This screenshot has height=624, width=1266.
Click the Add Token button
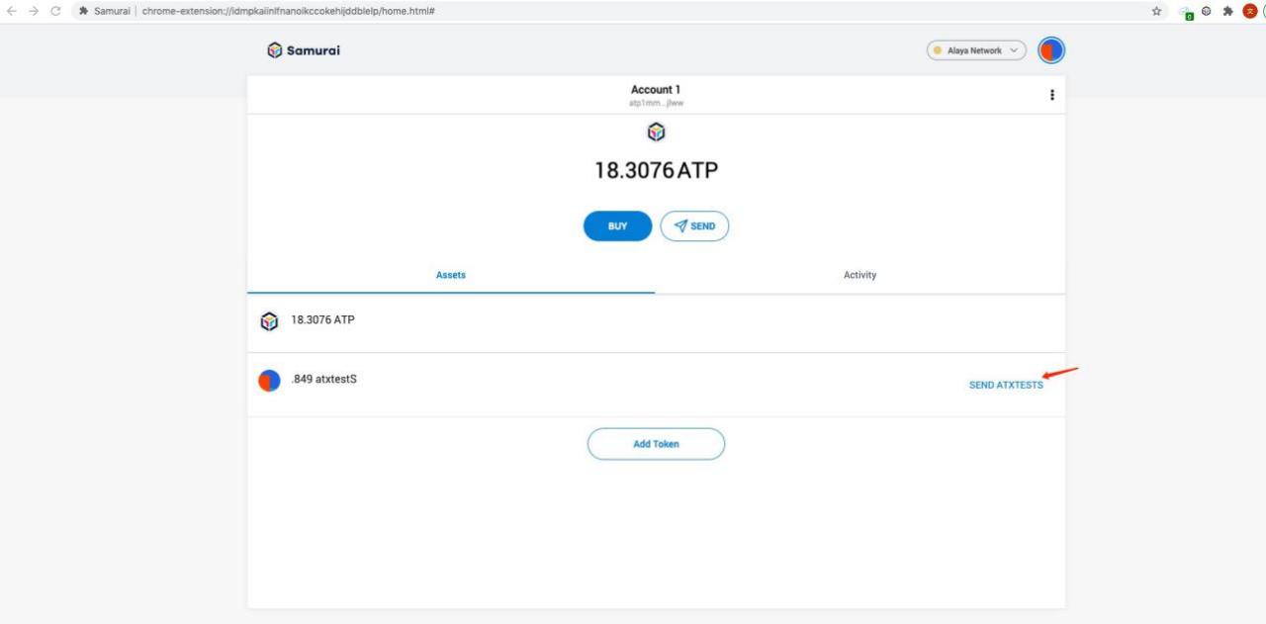pos(656,444)
